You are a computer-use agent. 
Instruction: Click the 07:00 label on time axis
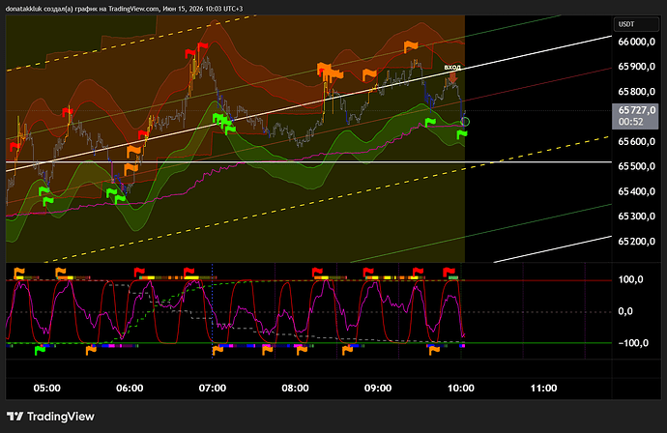[213, 388]
